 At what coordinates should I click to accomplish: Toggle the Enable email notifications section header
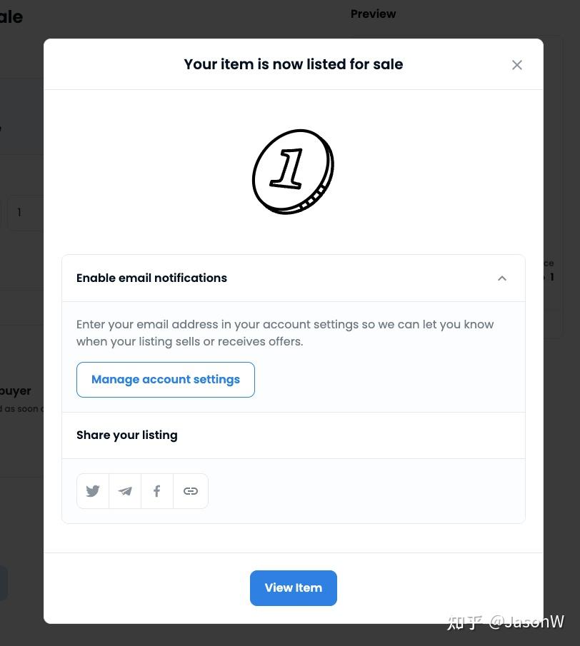[293, 278]
